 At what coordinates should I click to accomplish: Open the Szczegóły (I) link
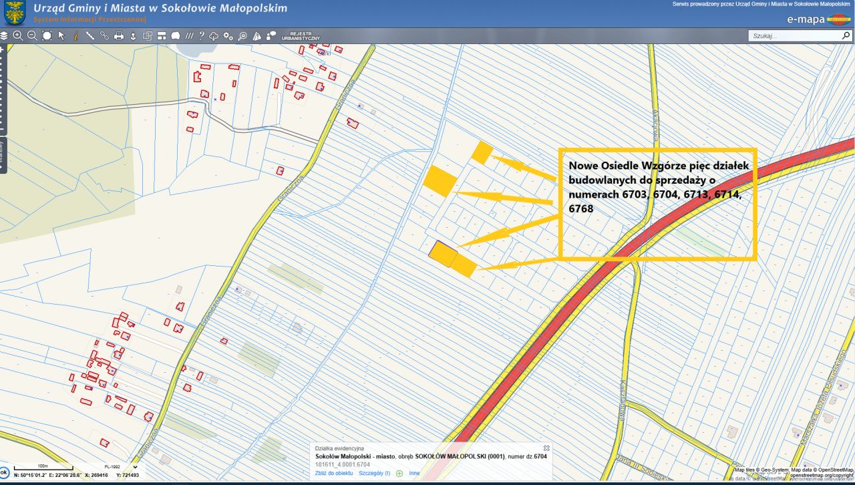[x=374, y=473]
